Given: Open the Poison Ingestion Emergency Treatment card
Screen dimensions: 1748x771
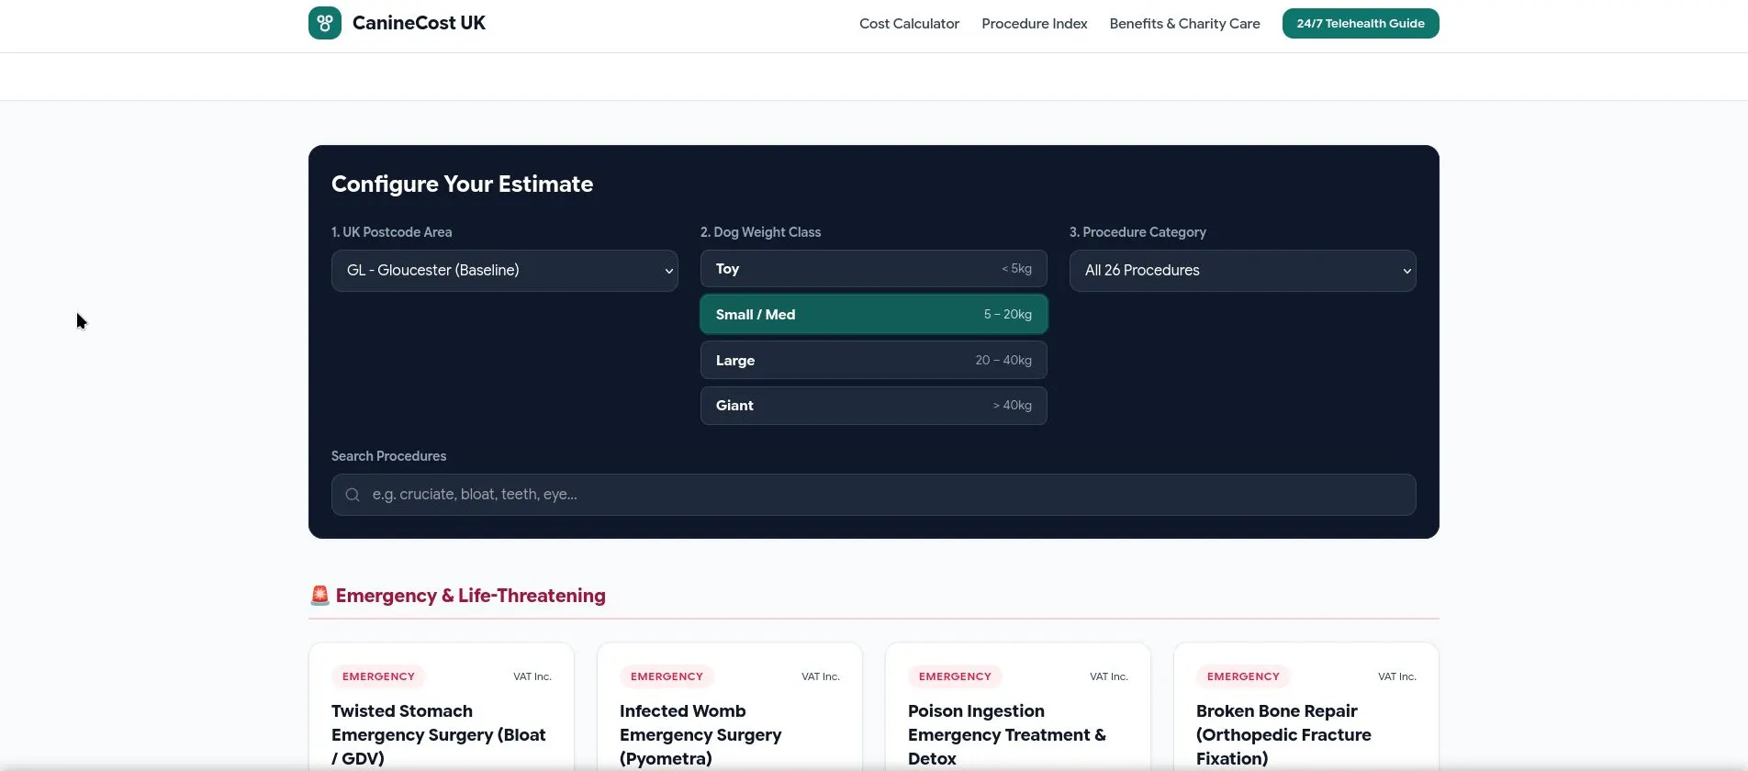Looking at the screenshot, I should pos(1018,707).
